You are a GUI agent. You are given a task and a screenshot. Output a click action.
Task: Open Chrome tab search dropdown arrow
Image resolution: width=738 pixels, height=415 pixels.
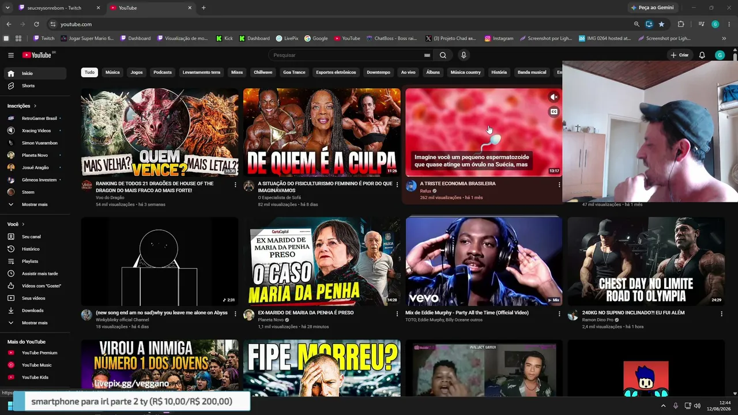point(7,8)
